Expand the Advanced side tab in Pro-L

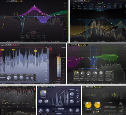click(35, 78)
